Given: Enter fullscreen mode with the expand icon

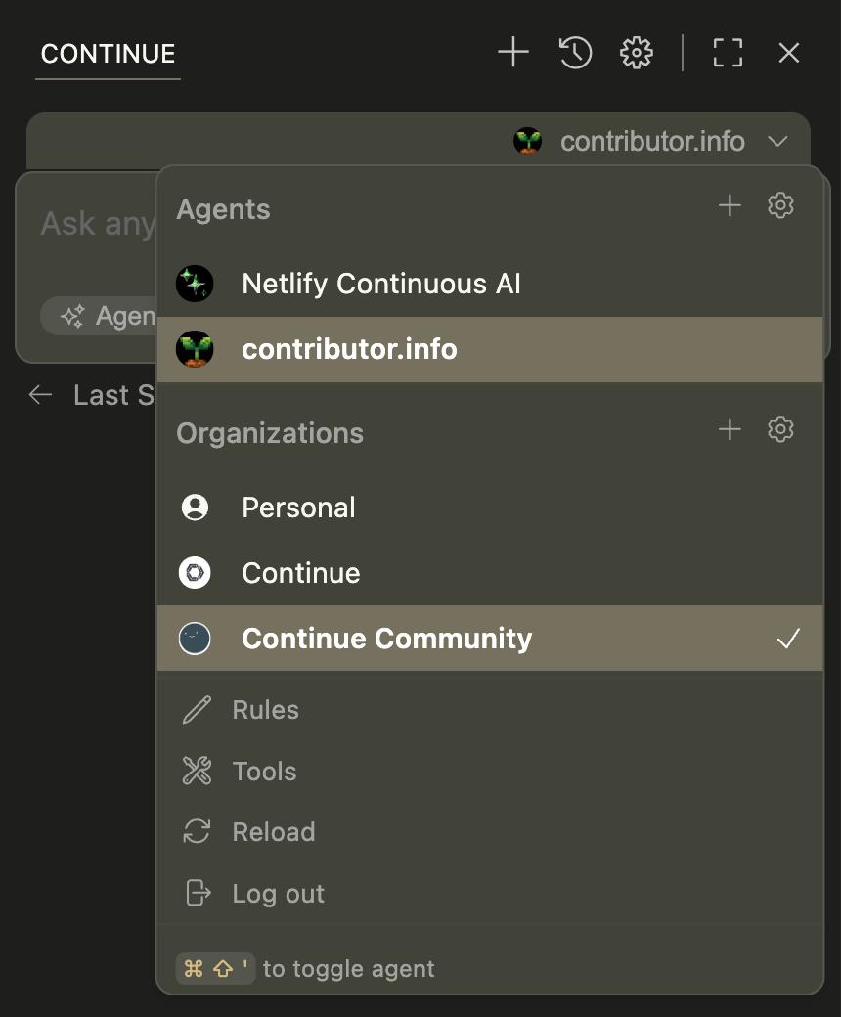Looking at the screenshot, I should pos(728,53).
